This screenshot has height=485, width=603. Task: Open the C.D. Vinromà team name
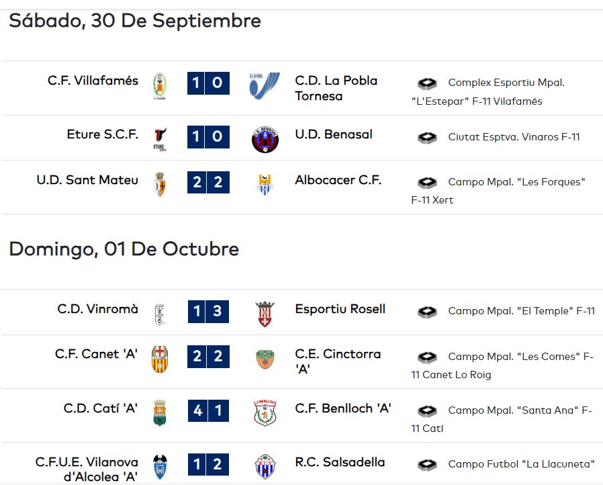(x=97, y=309)
